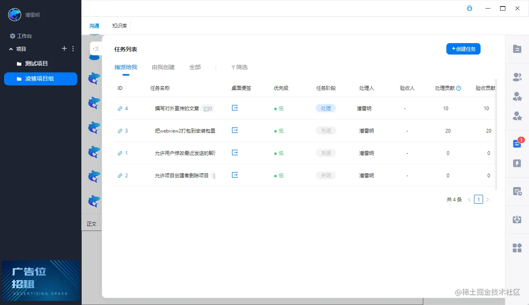The image size is (529, 305).
Task: Open the bug report icon in title bar
Action: 470,8
